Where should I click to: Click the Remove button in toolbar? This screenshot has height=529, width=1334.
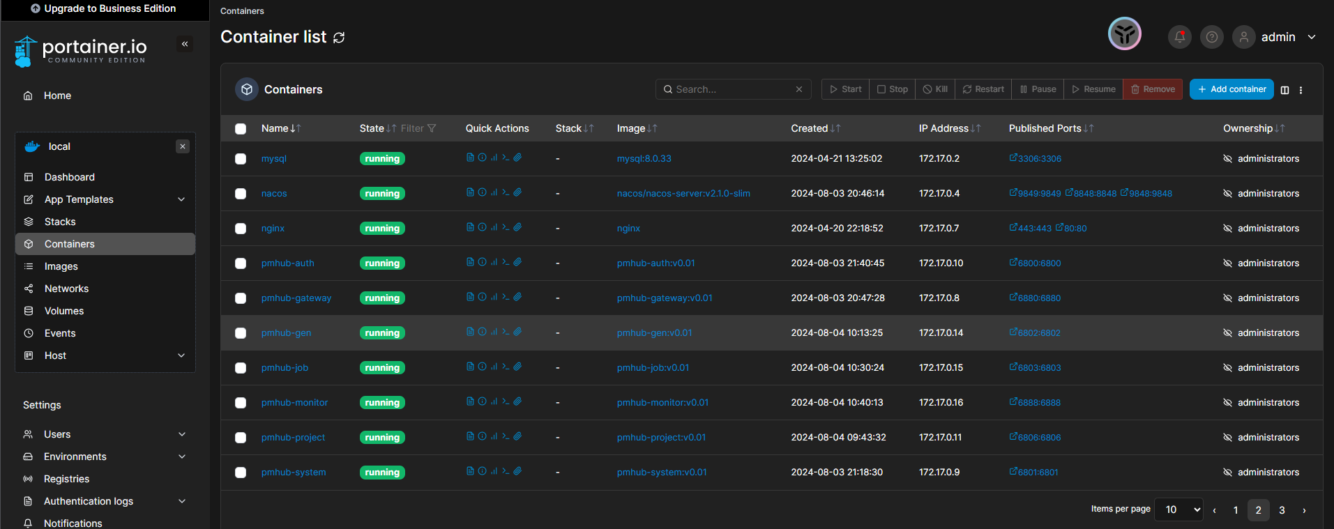pyautogui.click(x=1153, y=89)
